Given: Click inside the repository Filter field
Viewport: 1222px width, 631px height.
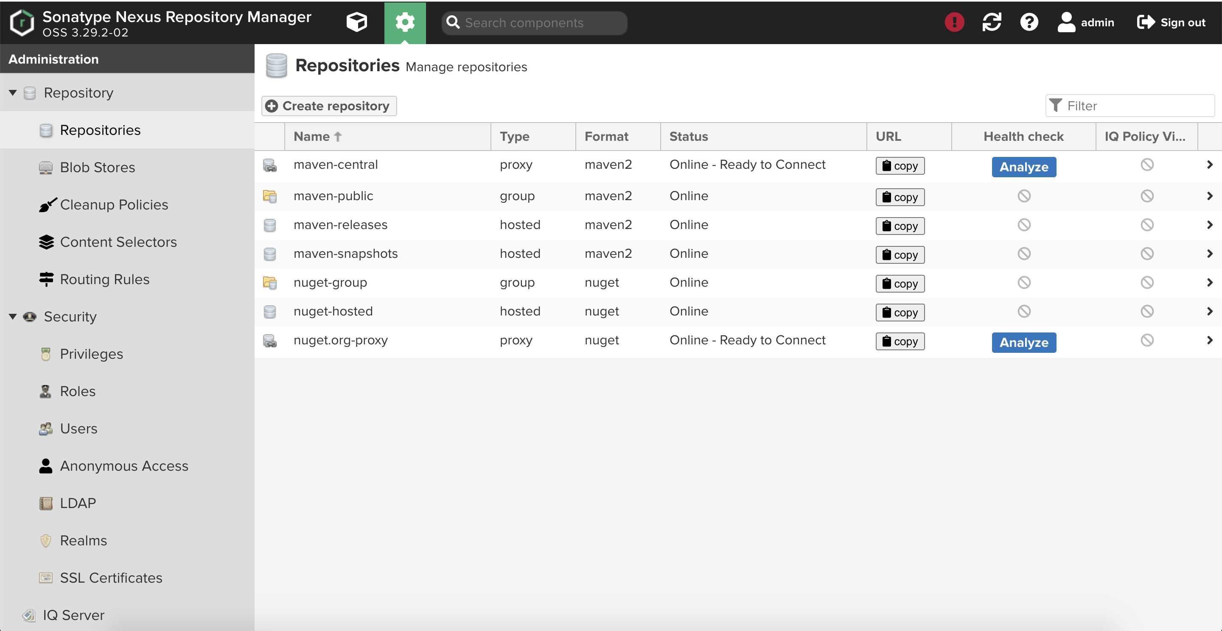Looking at the screenshot, I should [1134, 105].
